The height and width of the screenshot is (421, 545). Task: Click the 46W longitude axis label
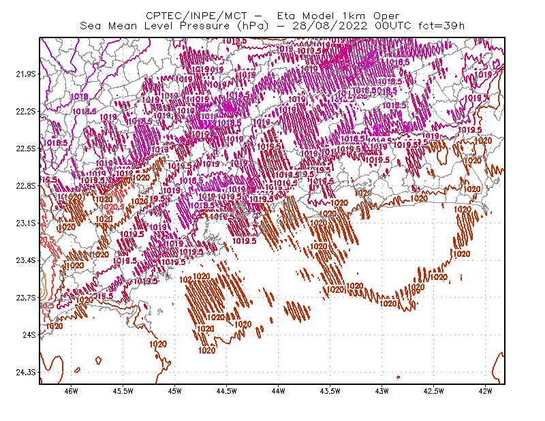tap(72, 391)
